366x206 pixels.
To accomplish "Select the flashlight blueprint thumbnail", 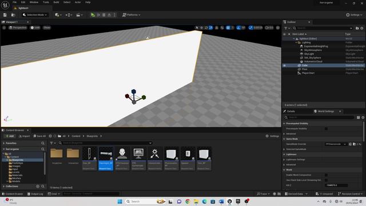I will click(x=106, y=159).
